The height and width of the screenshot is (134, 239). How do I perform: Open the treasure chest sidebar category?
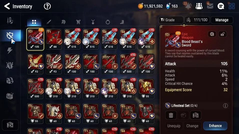tap(10, 96)
